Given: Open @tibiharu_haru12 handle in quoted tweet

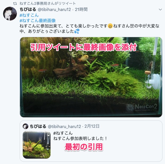Looking at the screenshot, I should point(65,126).
